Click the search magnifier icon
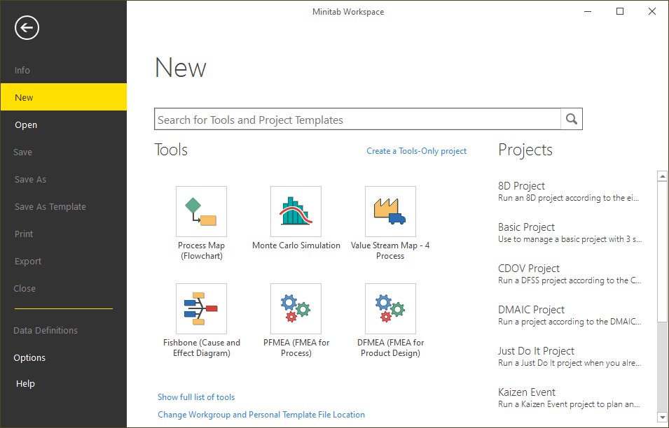The width and height of the screenshot is (669, 428). 571,119
